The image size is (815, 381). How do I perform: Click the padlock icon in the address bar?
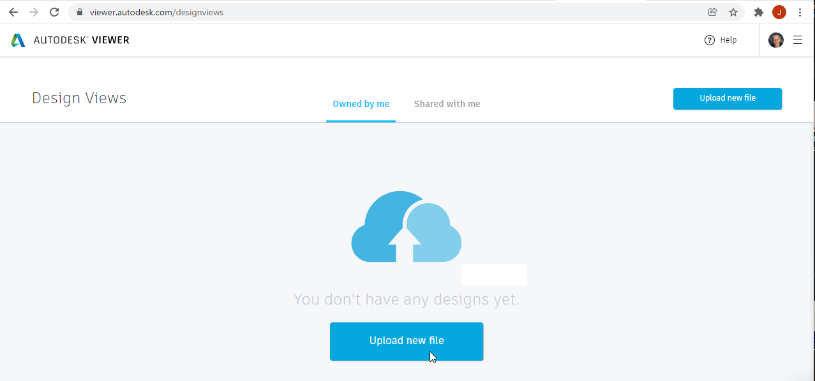click(x=79, y=11)
